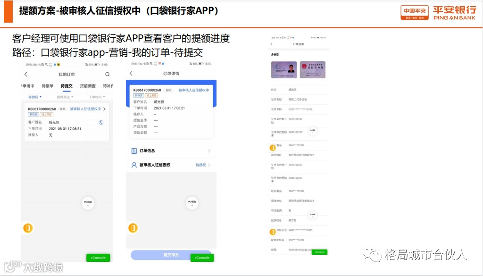Screen dimensions: 483x276
Task: Tap yellow coin icon beside 186****0538 phone row
Action: pyautogui.click(x=273, y=148)
